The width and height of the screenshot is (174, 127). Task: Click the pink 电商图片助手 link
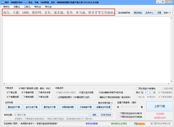160,118
